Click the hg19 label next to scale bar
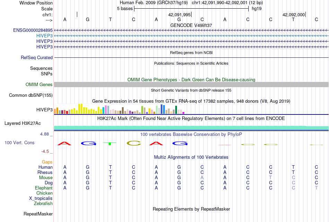This screenshot has width=329, height=222. (257, 9)
